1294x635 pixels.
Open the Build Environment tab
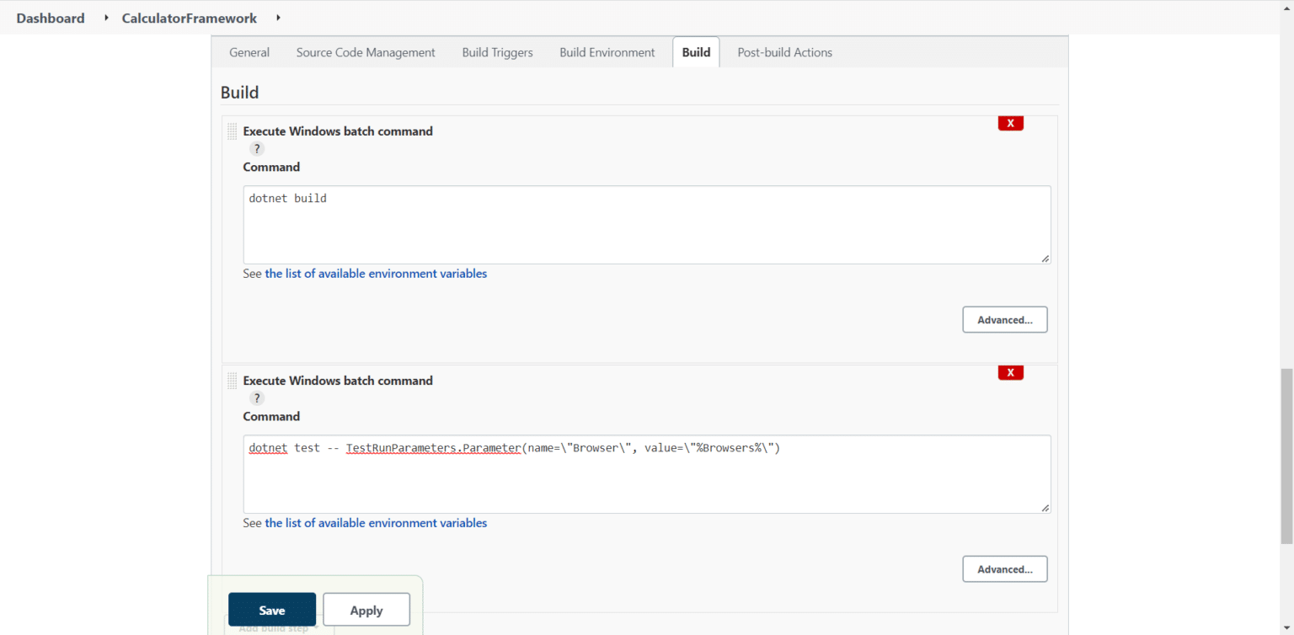607,52
